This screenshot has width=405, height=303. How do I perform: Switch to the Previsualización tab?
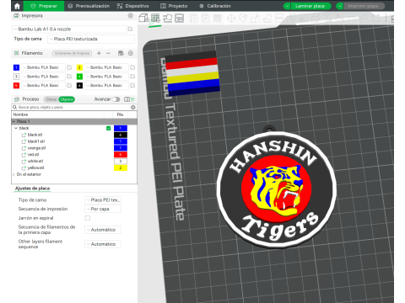[89, 6]
